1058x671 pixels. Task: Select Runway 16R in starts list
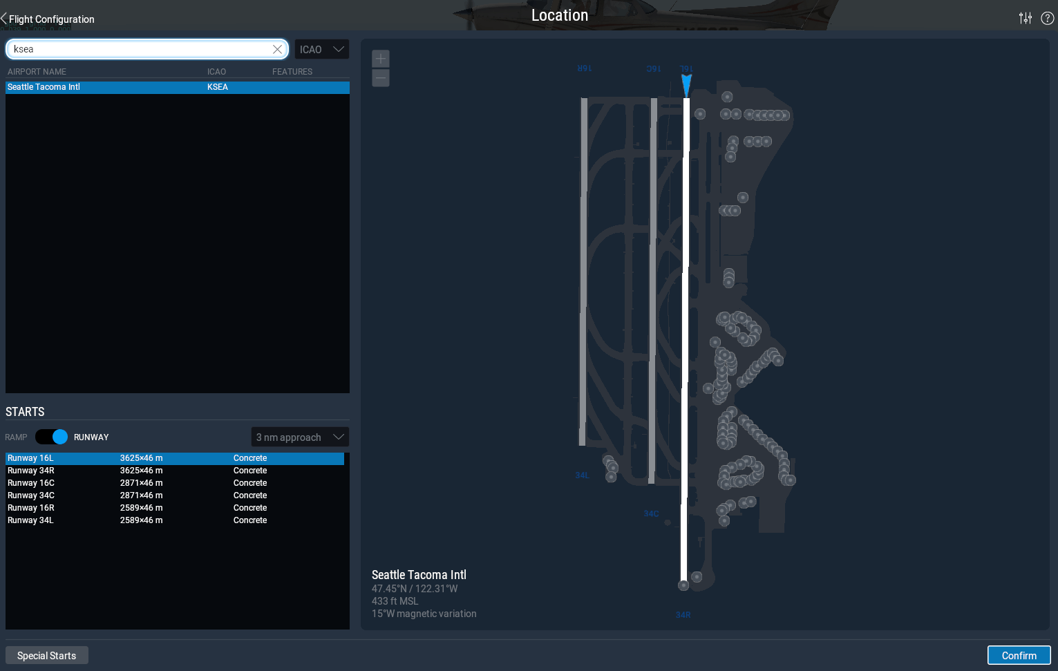point(31,508)
